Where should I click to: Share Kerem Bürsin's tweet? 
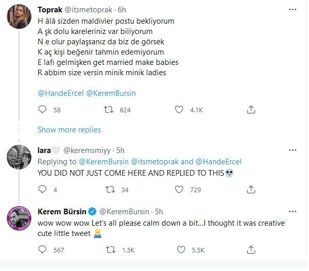[x=251, y=250]
